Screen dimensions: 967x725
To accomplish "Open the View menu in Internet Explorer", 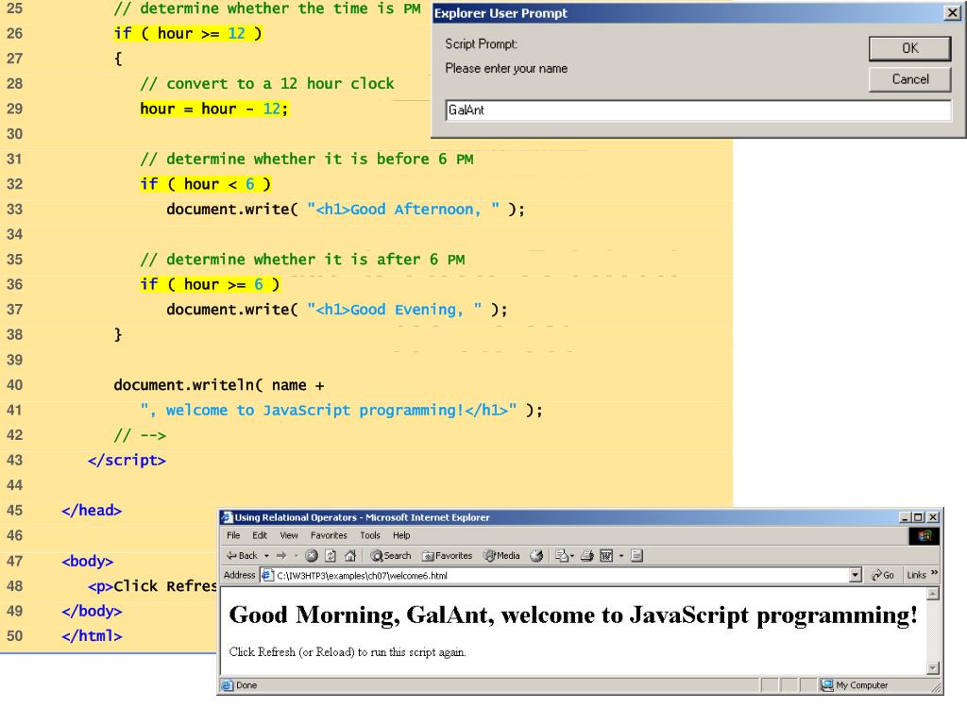I will pos(289,535).
